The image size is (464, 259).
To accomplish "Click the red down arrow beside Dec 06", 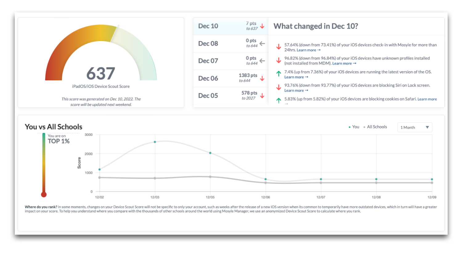I will point(262,78).
